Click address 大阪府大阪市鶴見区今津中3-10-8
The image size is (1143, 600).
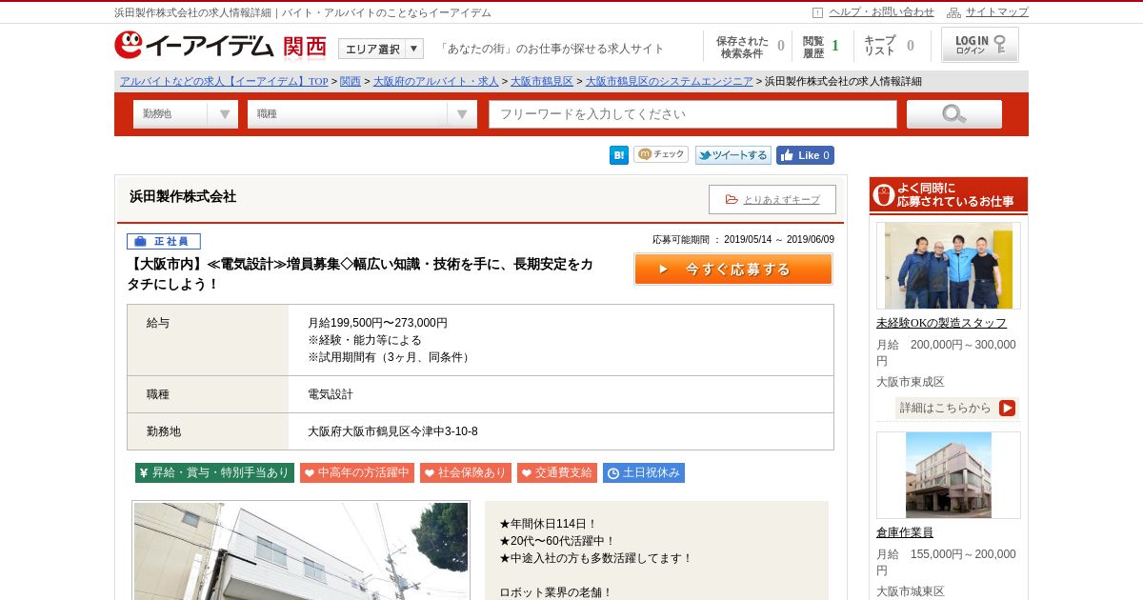pyautogui.click(x=392, y=431)
